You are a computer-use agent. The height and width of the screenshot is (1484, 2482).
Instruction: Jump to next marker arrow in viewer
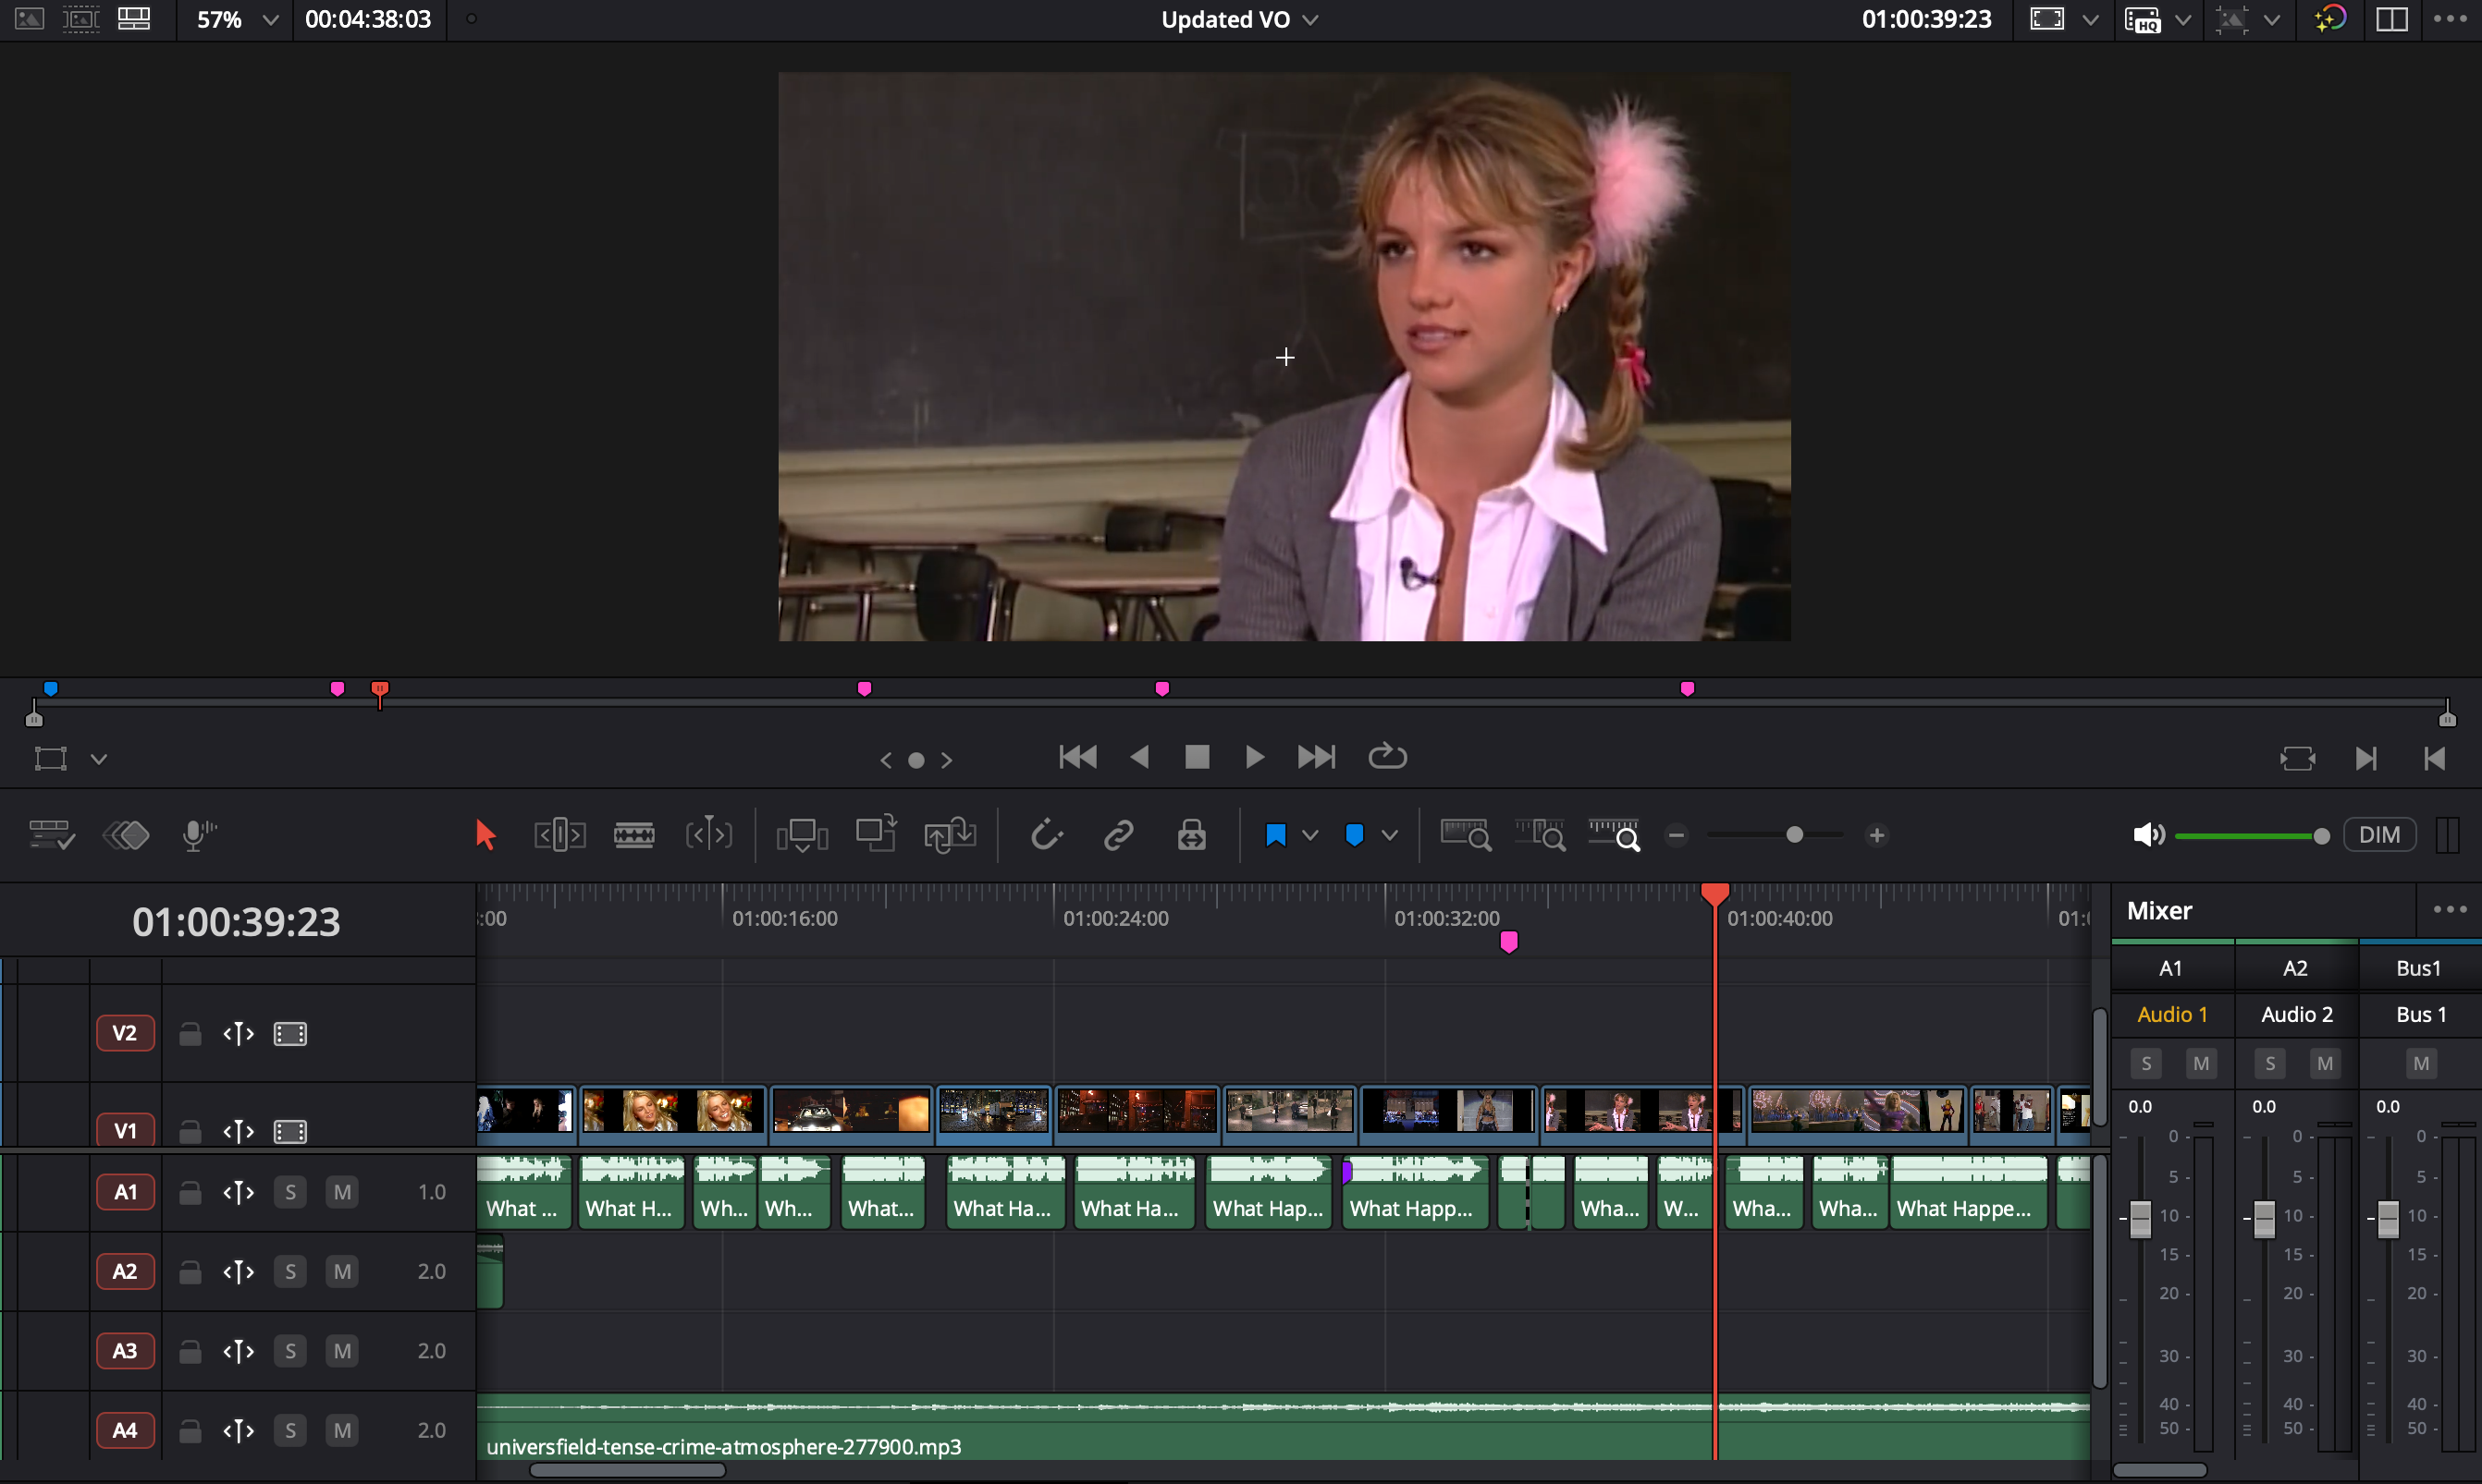pyautogui.click(x=947, y=760)
